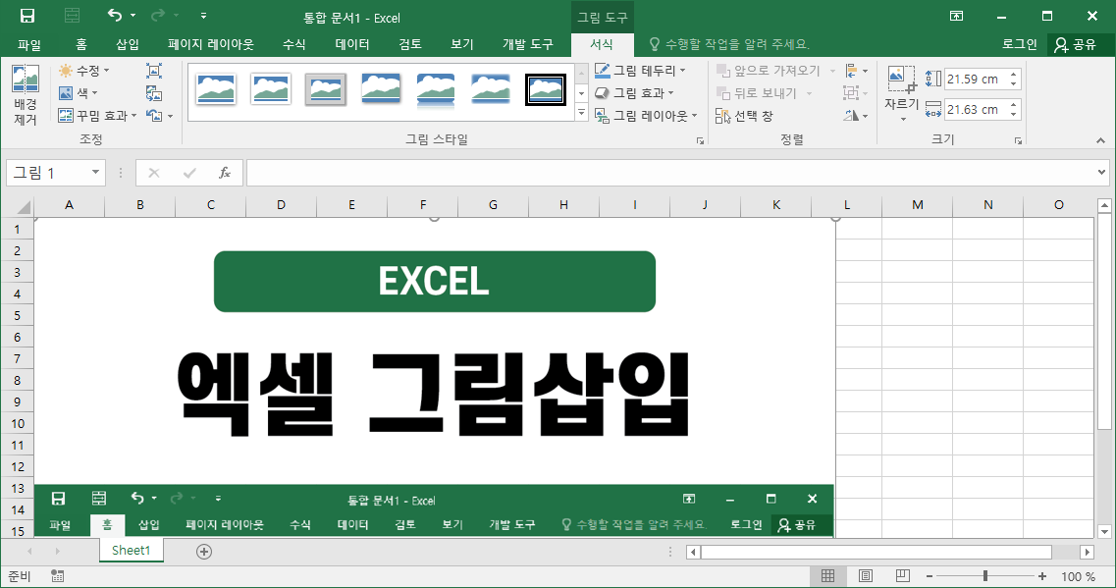Open the 데이터 tab in the main ribbon

pyautogui.click(x=352, y=44)
